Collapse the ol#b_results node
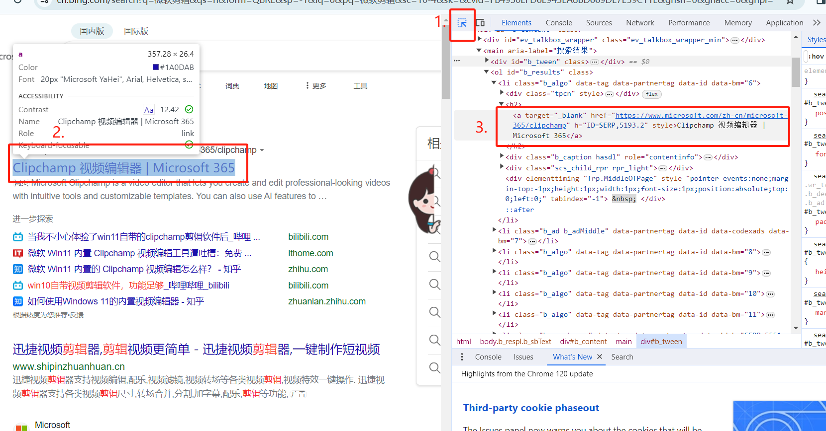This screenshot has height=431, width=826. point(487,72)
